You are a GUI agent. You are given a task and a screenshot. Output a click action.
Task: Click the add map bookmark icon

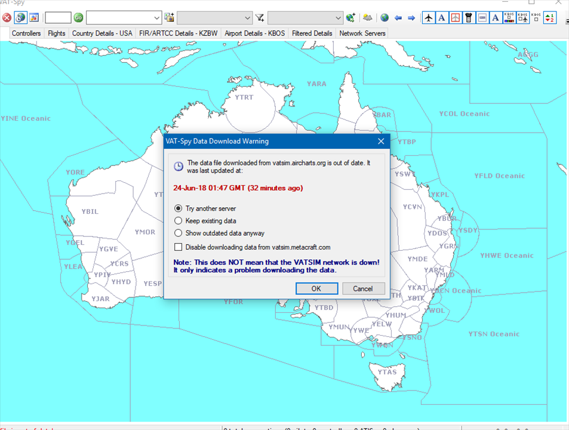pyautogui.click(x=169, y=17)
